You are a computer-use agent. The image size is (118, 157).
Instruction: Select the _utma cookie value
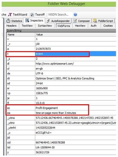(75, 118)
